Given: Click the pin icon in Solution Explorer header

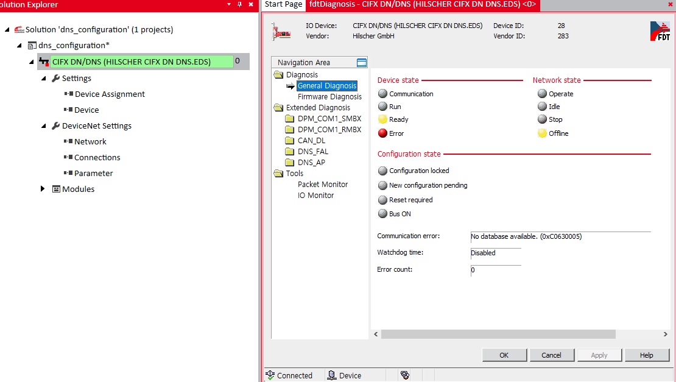Looking at the screenshot, I should [240, 4].
